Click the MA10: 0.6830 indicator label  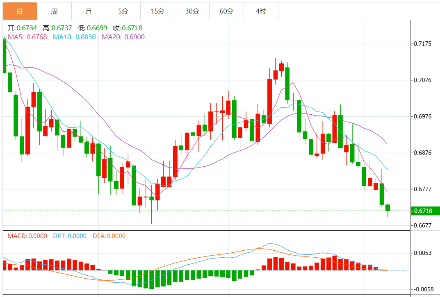pos(74,37)
